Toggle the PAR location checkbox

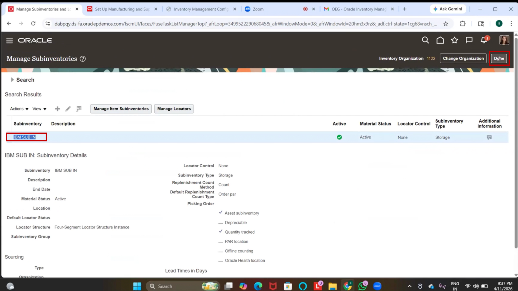click(x=221, y=242)
